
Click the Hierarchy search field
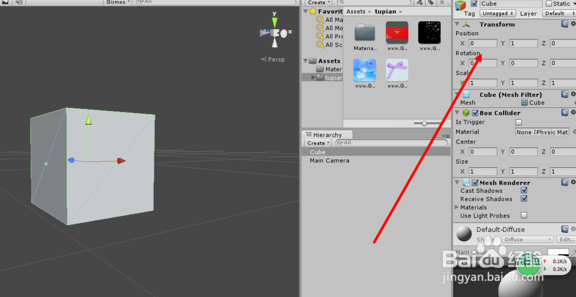pyautogui.click(x=392, y=142)
